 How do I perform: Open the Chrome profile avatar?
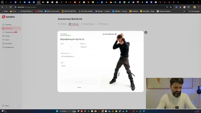coord(194,7)
